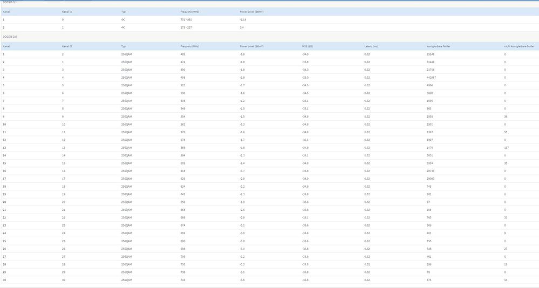539x288 pixels.
Task: Select the 746 MHz frequency cell
Action: pyautogui.click(x=183, y=280)
